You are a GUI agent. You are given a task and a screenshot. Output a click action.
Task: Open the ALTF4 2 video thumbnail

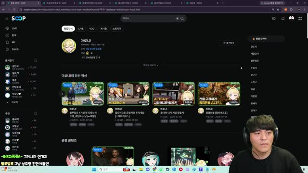coord(174,94)
